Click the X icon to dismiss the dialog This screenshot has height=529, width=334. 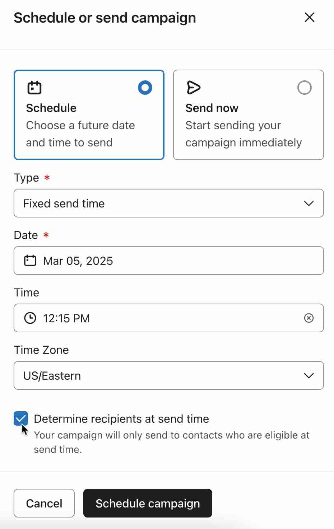(309, 17)
